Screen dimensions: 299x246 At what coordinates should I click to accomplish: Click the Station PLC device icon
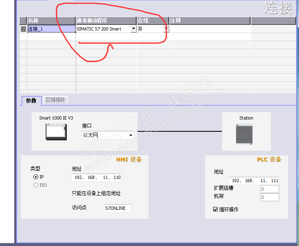point(244,134)
